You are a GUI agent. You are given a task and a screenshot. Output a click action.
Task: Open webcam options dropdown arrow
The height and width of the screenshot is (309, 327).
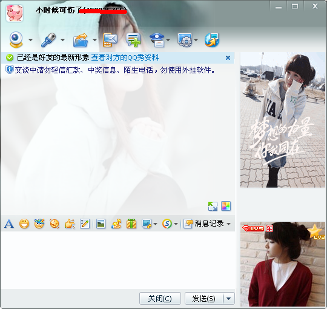click(x=31, y=40)
